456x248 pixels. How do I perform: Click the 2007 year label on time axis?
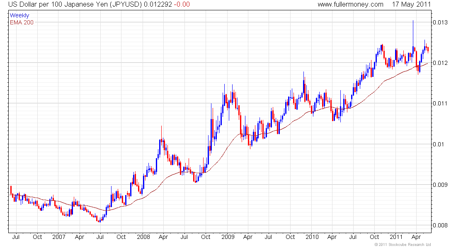pyautogui.click(x=59, y=237)
